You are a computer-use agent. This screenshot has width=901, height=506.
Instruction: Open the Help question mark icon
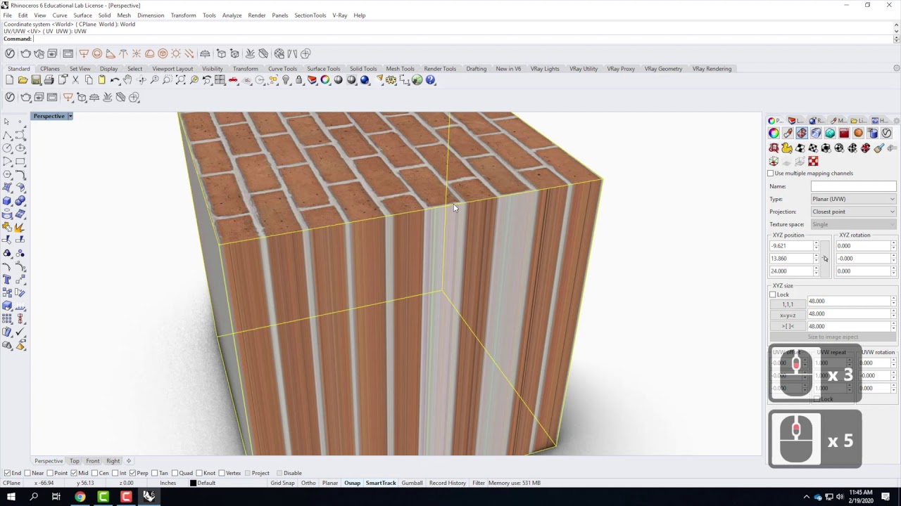tap(431, 80)
